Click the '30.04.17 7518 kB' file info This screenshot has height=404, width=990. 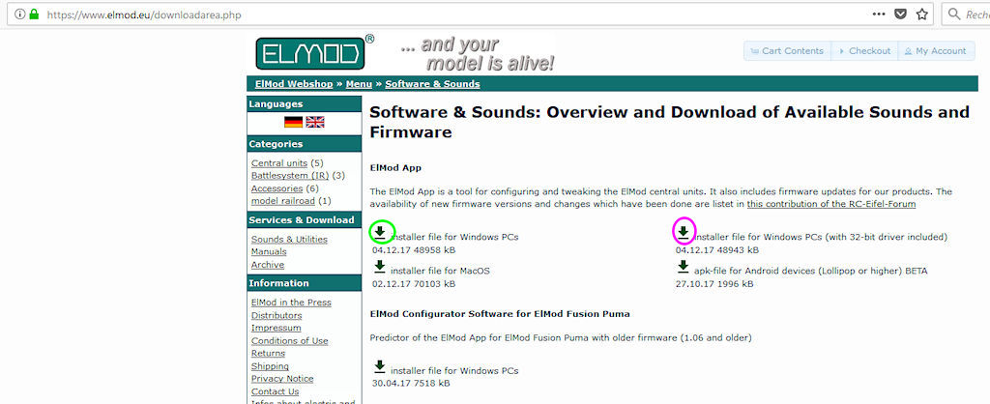pyautogui.click(x=411, y=383)
